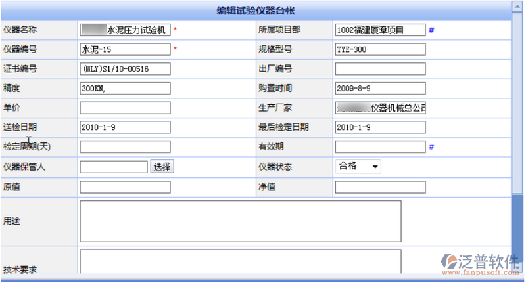Click the 最后检定日期 date field
The image size is (526, 283).
point(380,127)
